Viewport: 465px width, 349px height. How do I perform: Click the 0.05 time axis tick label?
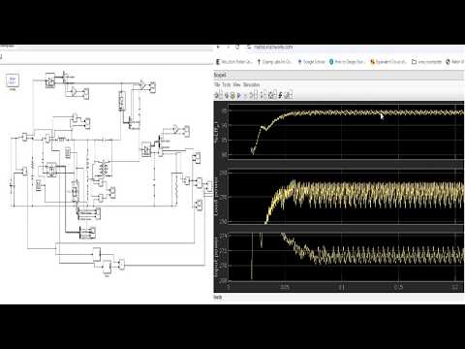(x=285, y=287)
